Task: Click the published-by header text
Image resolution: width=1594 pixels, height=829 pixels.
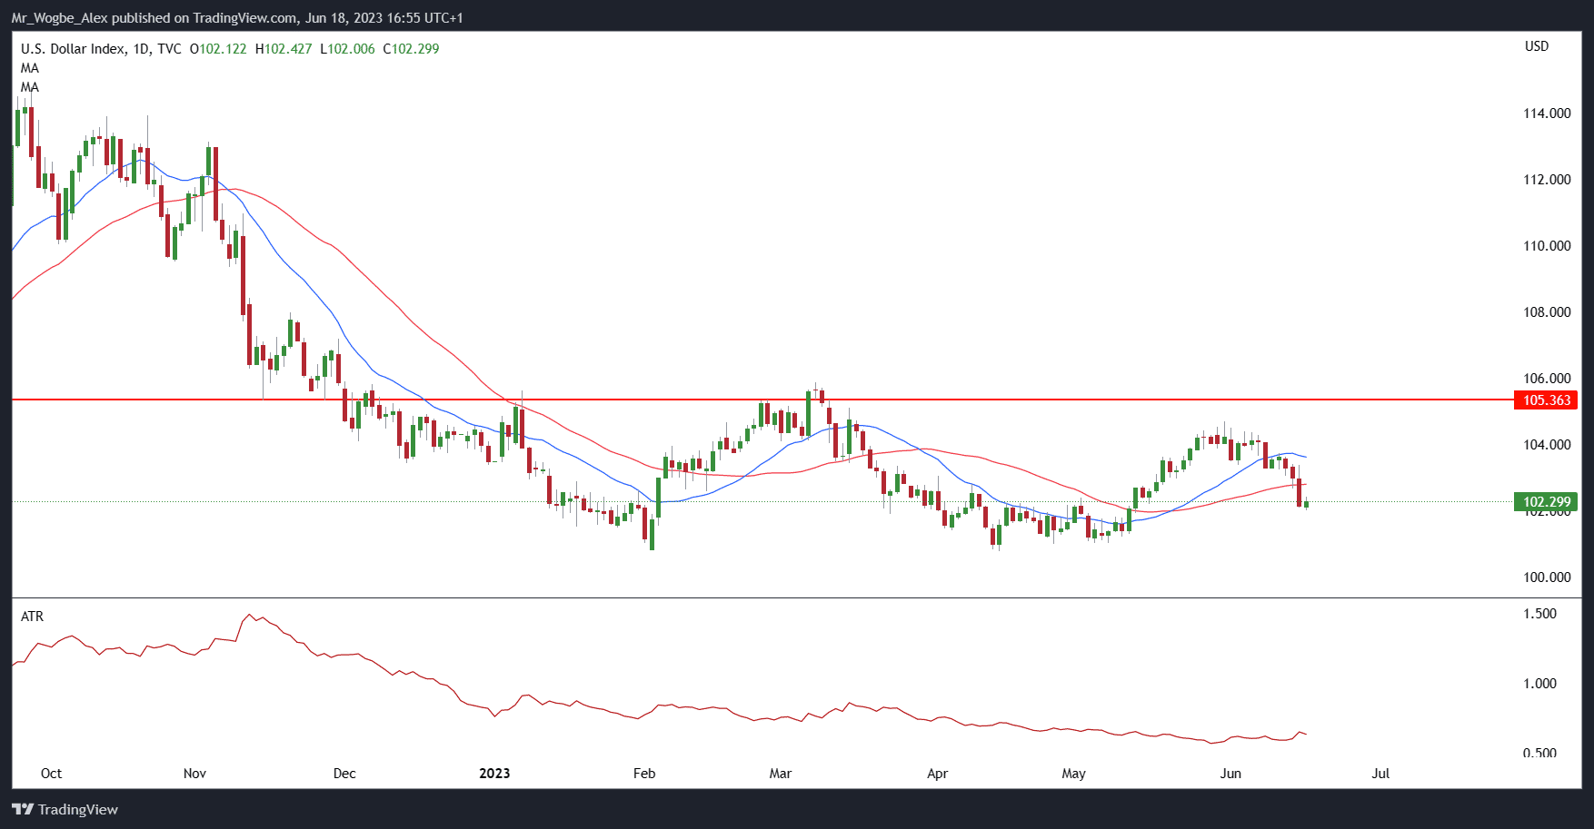Action: point(237,18)
